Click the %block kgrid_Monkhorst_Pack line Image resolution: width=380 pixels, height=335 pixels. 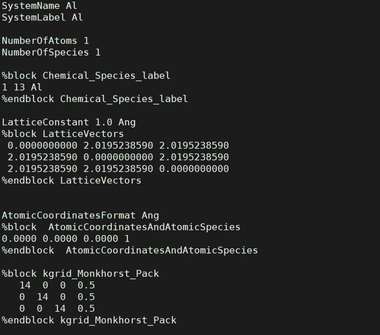pos(80,273)
